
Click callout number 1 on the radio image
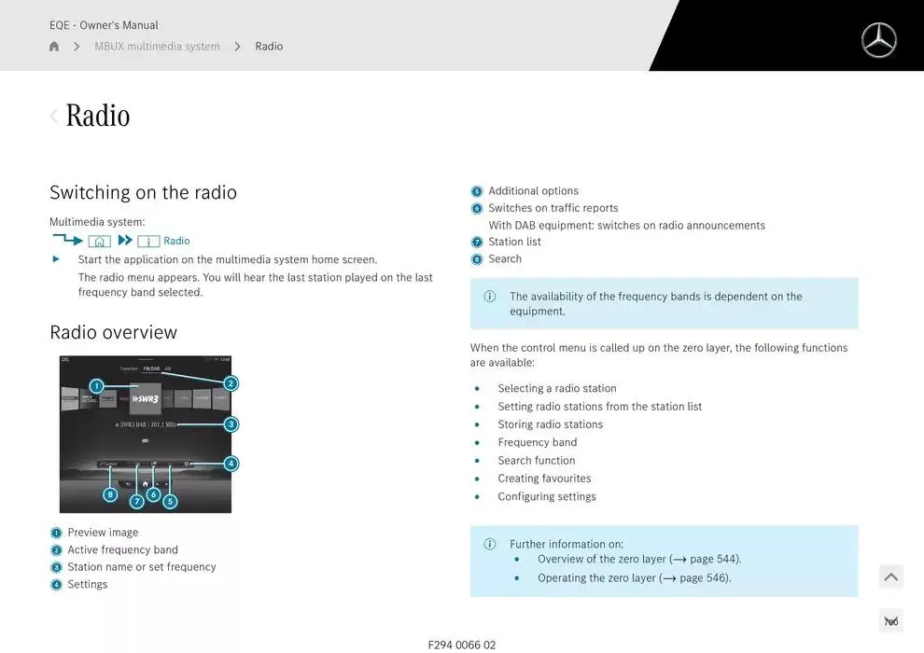(96, 385)
